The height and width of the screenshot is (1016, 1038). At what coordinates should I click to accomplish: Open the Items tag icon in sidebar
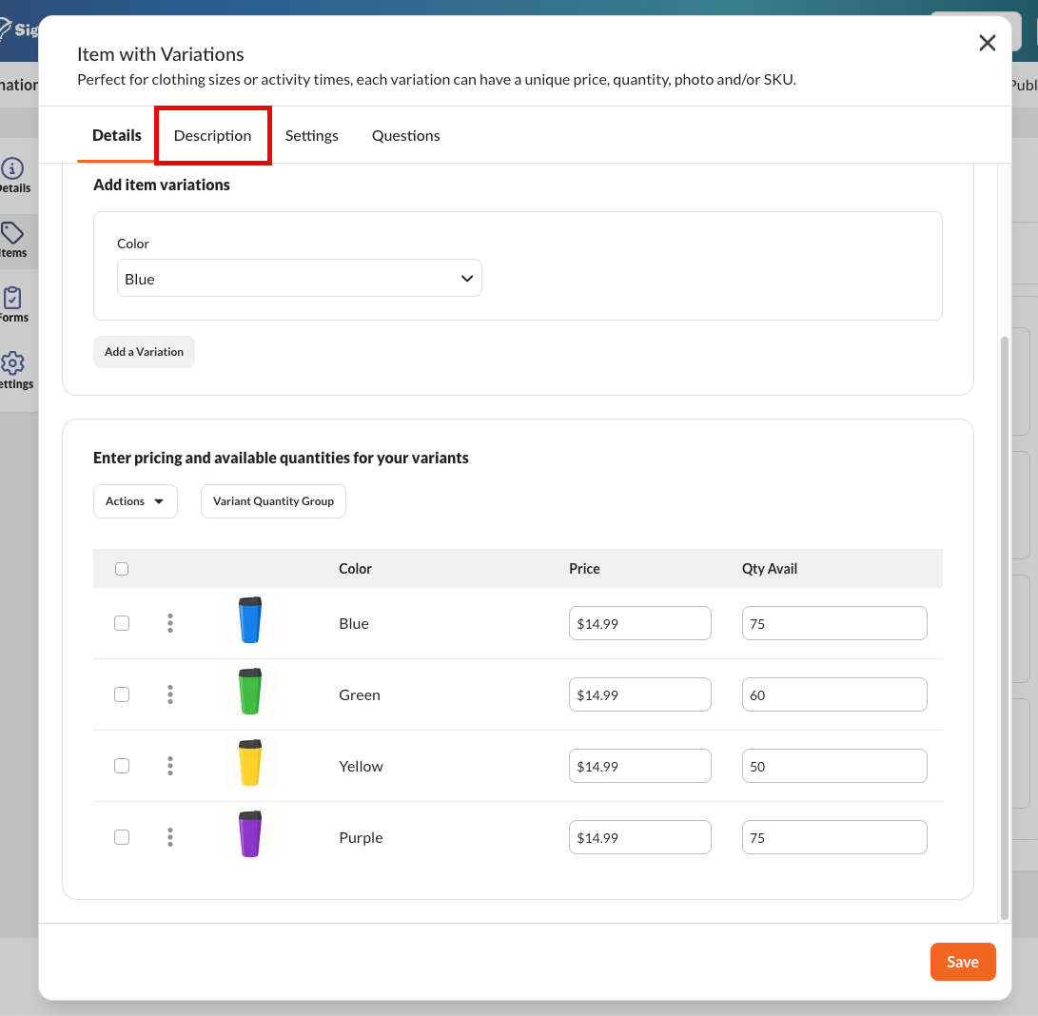click(12, 233)
